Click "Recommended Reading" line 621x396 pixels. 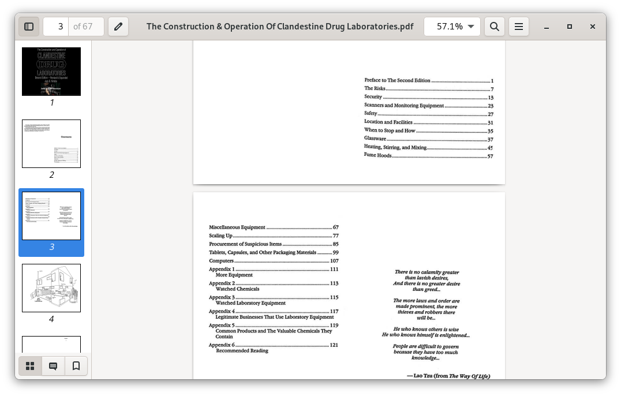point(242,351)
